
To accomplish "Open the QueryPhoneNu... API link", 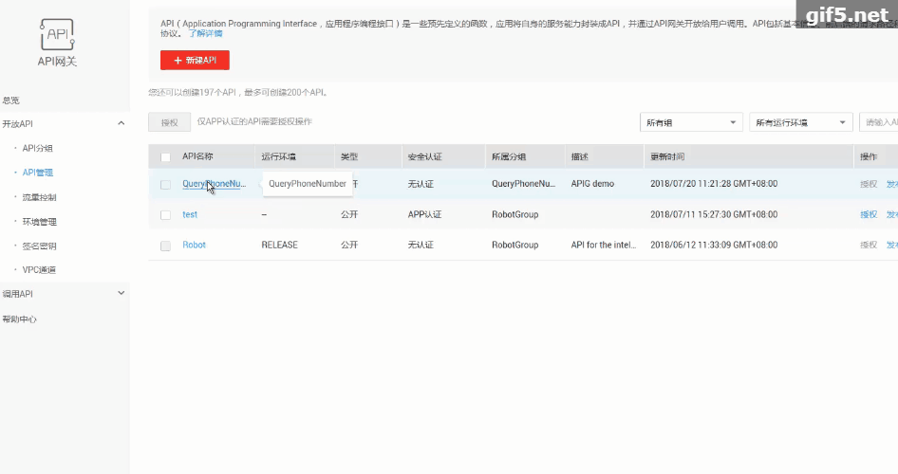I will coord(215,184).
